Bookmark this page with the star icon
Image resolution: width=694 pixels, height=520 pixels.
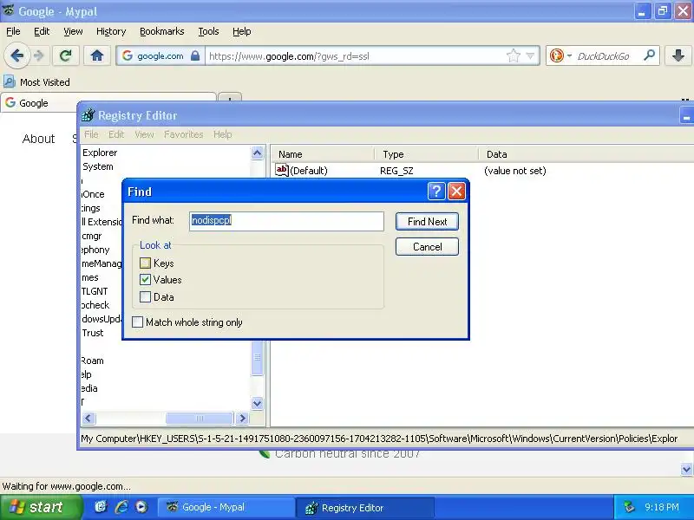coord(513,56)
